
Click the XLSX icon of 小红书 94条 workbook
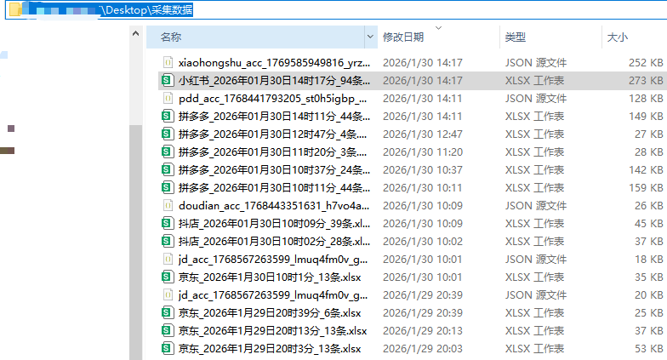point(168,80)
